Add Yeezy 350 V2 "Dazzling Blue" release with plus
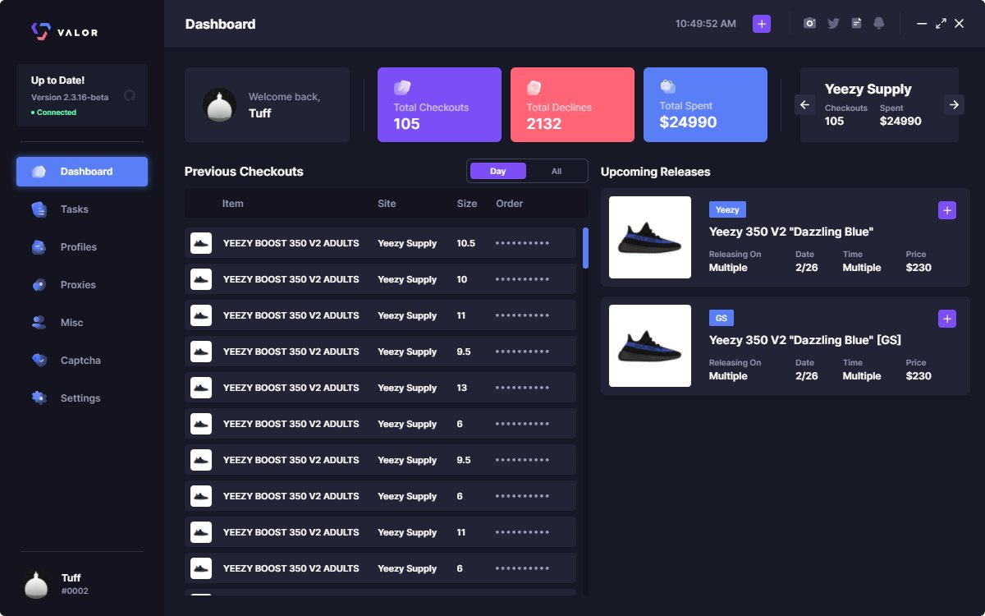Image resolution: width=985 pixels, height=616 pixels. pyautogui.click(x=947, y=210)
